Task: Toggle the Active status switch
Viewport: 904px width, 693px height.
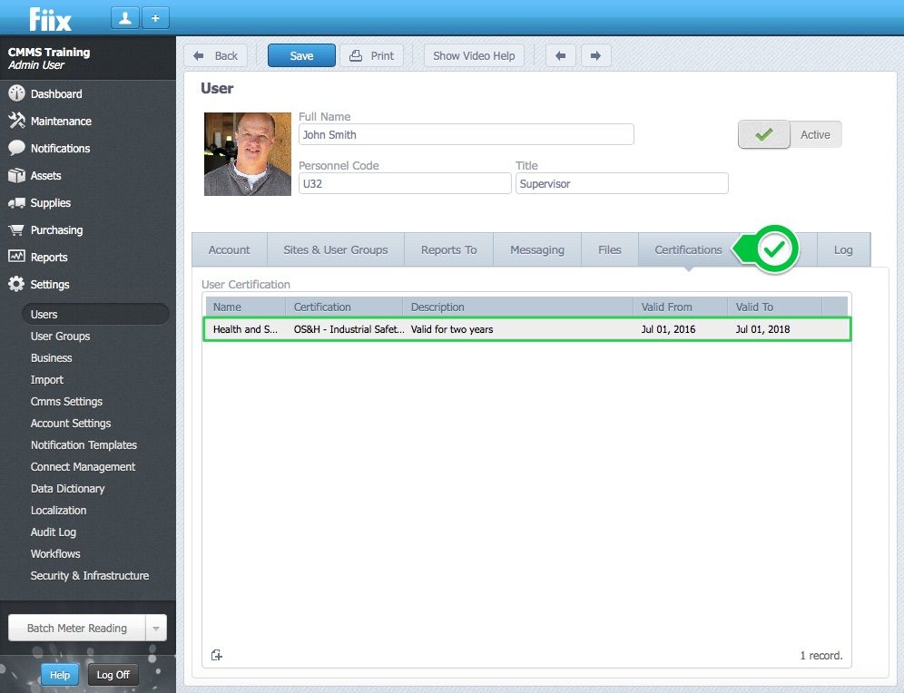Action: (x=790, y=135)
